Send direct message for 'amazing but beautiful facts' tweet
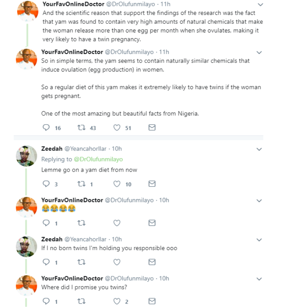306x308 pixels. (x=152, y=128)
